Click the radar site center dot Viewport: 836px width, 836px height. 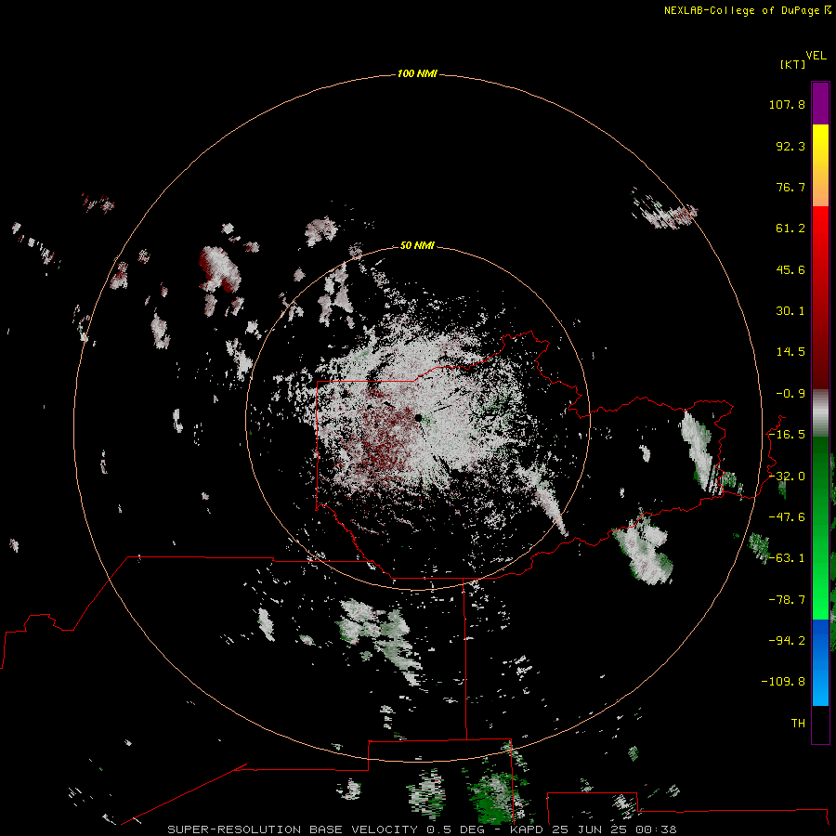(419, 418)
